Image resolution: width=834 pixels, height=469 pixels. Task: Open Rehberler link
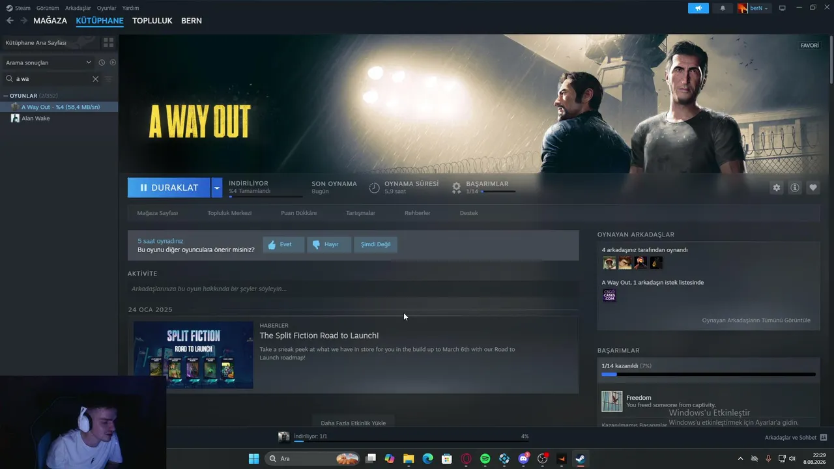(417, 213)
